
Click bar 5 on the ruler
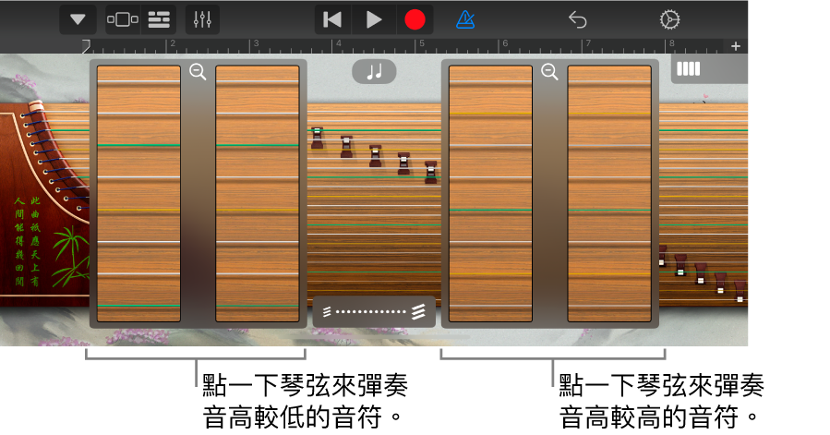(x=422, y=44)
